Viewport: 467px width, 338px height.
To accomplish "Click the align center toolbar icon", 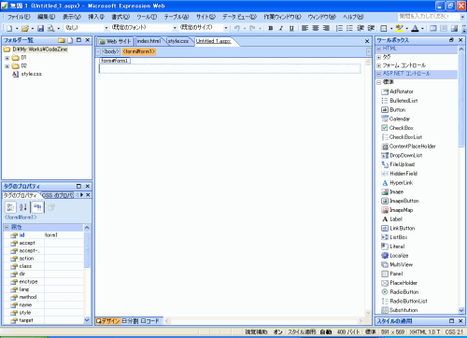I will (x=316, y=28).
